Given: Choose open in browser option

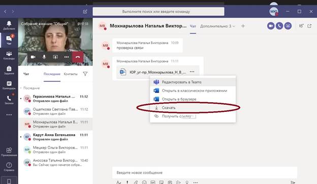Looking at the screenshot, I should (x=193, y=99).
